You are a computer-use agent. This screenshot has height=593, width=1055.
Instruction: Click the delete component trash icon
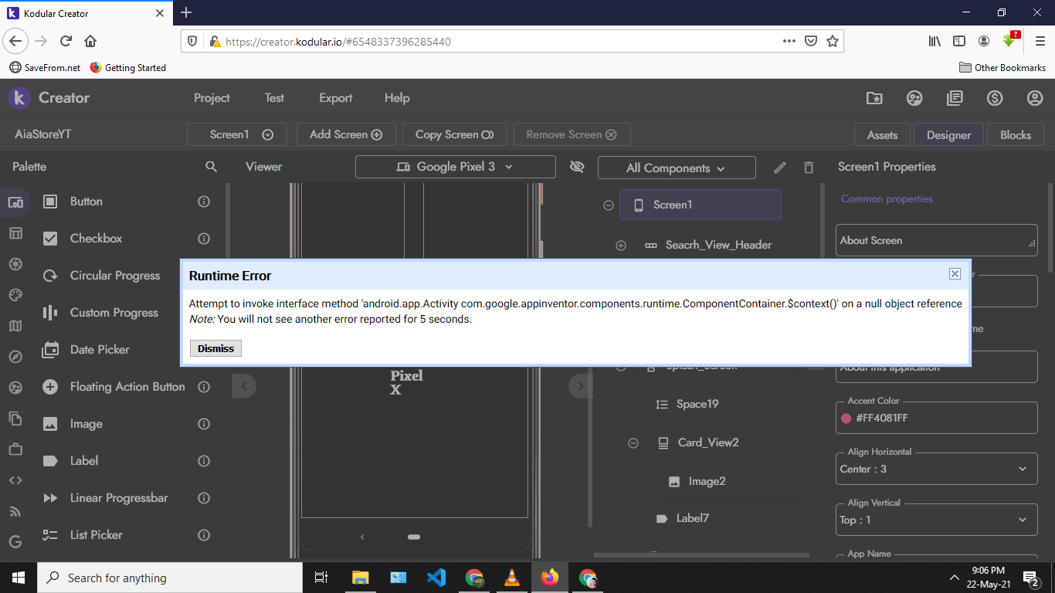coord(809,168)
